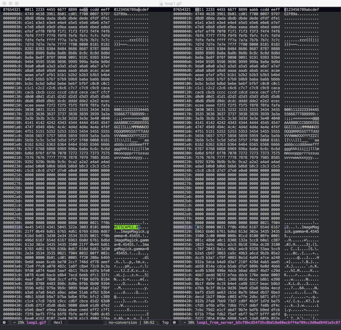
Task: Click [[\\]]]___```aa ASCII text in right pane
Action: (x=302, y=140)
